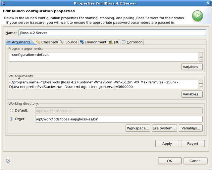Screen dimensions: 212x170
Task: Click the Other working directory path field
Action: click(x=119, y=119)
